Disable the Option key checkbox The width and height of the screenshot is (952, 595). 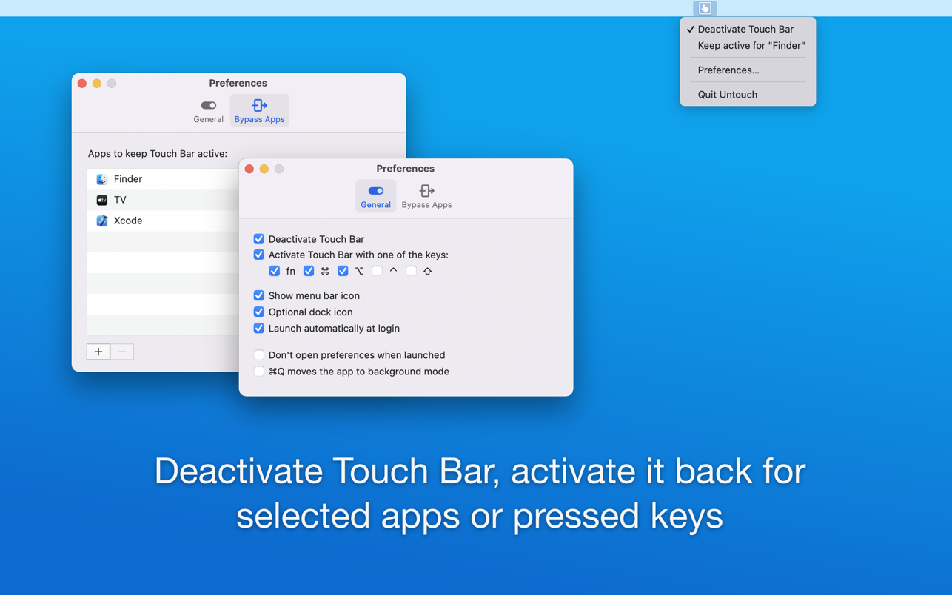click(343, 271)
